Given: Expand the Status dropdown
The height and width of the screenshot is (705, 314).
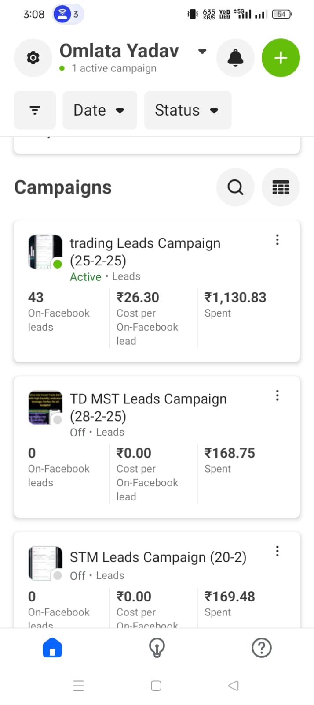Looking at the screenshot, I should (x=187, y=110).
